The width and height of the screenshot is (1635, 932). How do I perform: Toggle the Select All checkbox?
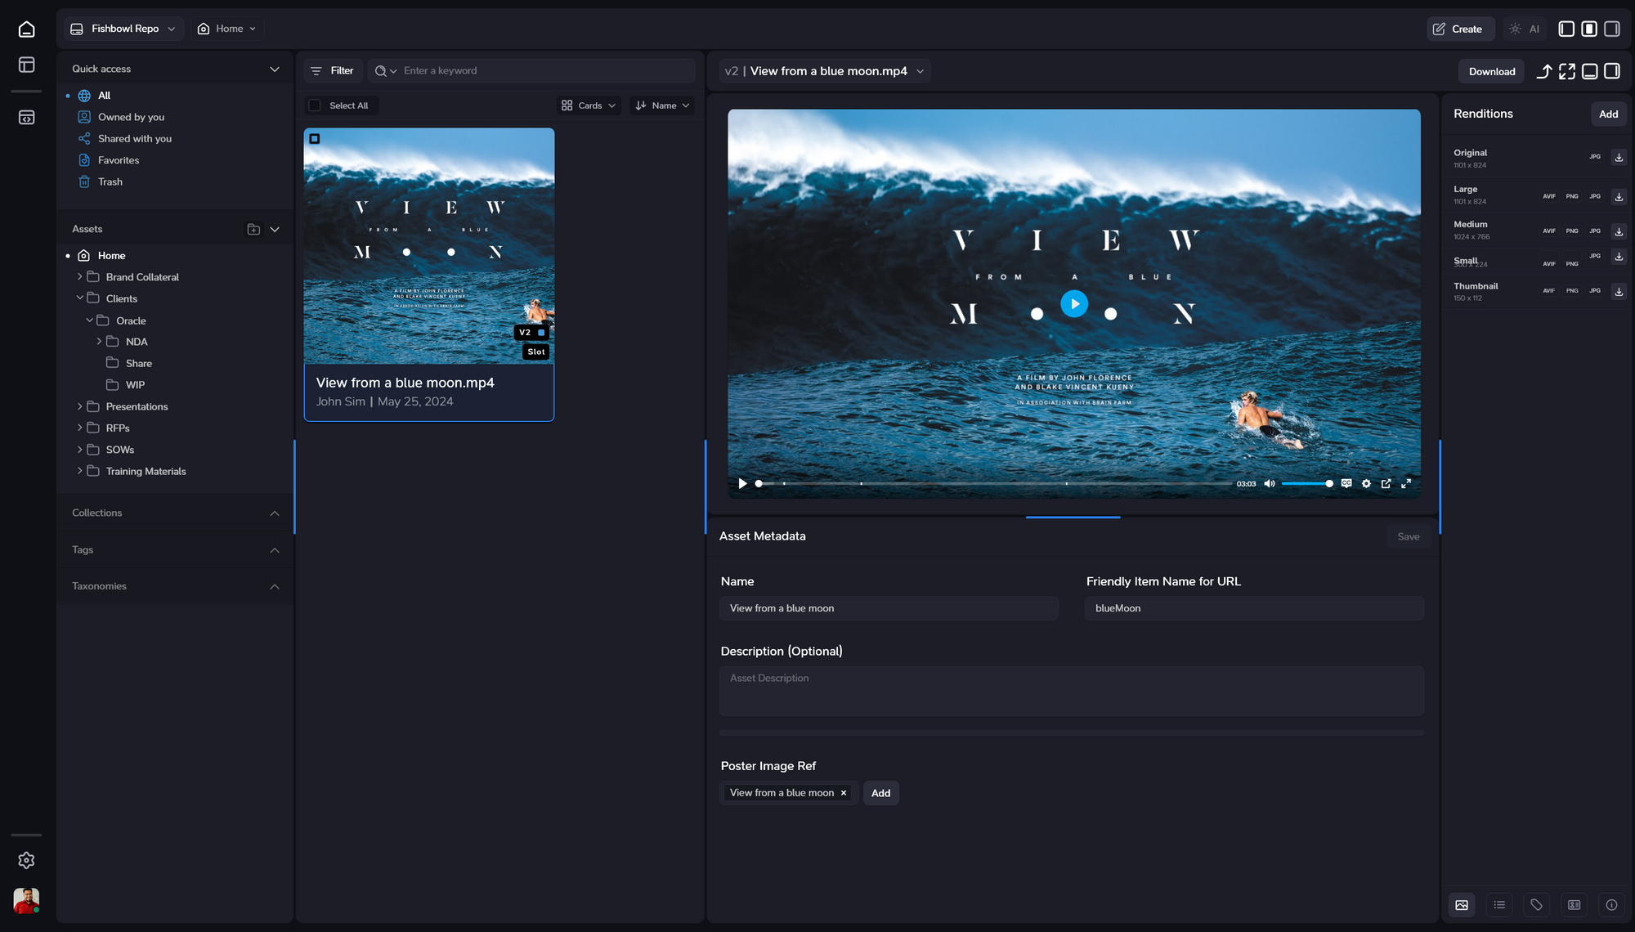click(x=315, y=105)
